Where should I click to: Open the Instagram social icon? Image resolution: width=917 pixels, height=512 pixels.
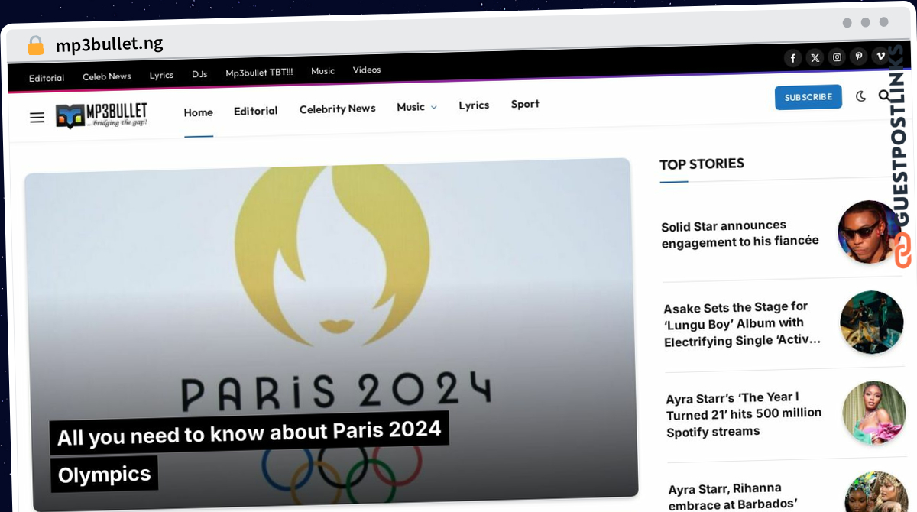click(x=838, y=57)
